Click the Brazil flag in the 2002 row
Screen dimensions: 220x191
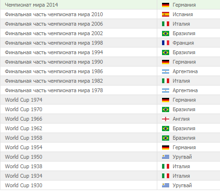165,33
